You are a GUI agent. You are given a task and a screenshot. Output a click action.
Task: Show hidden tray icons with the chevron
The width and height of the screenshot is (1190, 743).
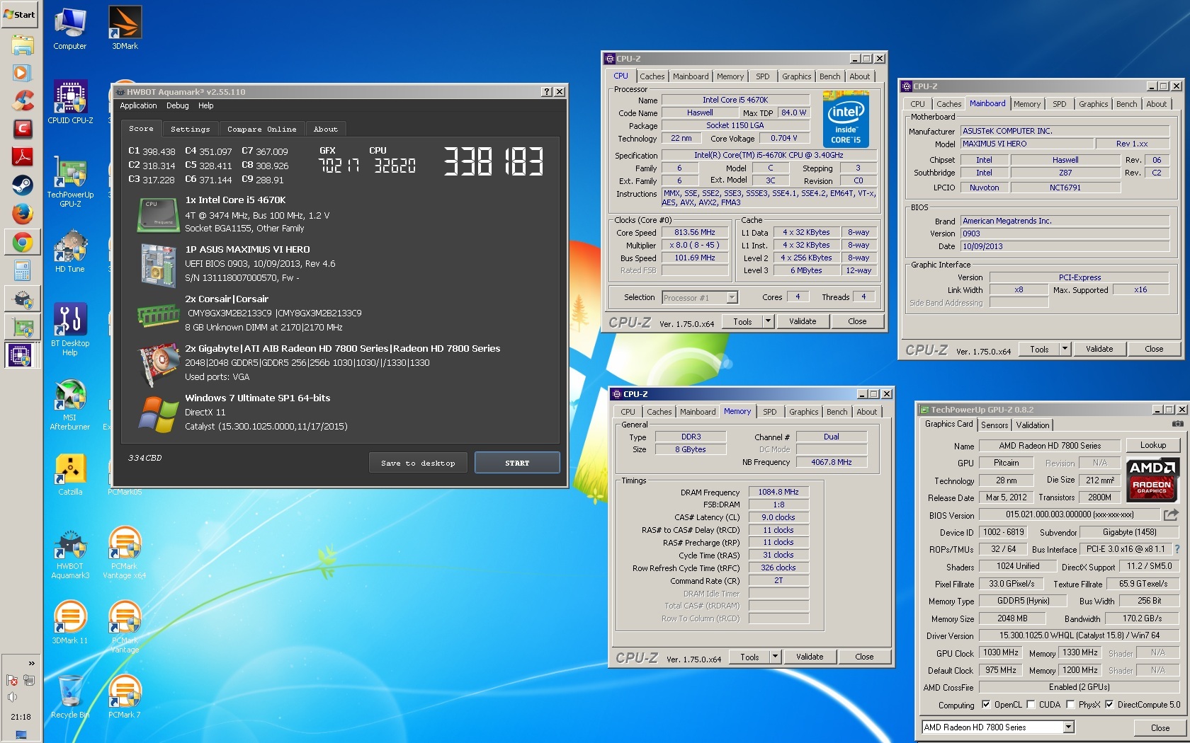click(31, 663)
